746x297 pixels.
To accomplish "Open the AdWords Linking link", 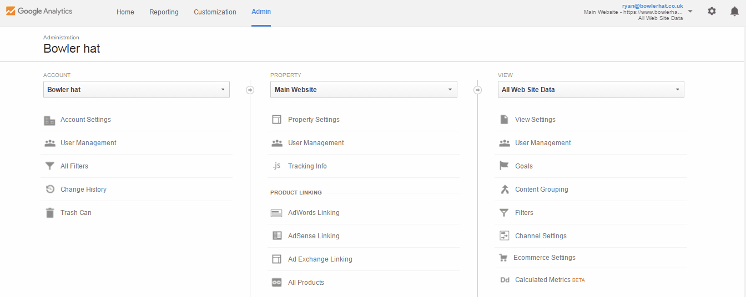I will [314, 213].
